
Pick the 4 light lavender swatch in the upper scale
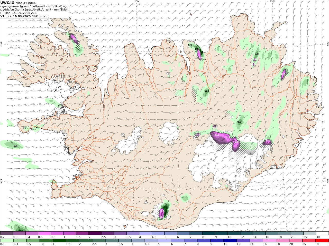pyautogui.click(x=145, y=233)
